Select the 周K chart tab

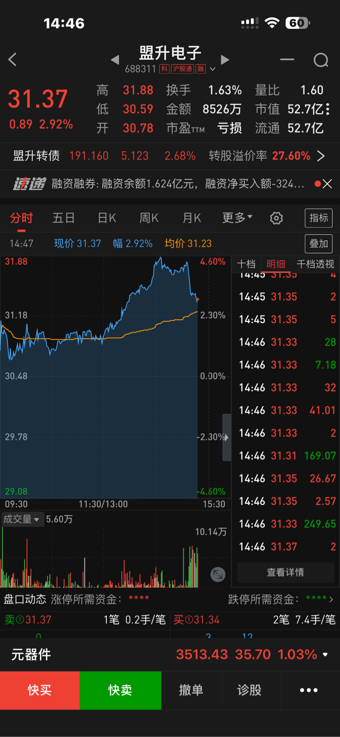point(149,218)
